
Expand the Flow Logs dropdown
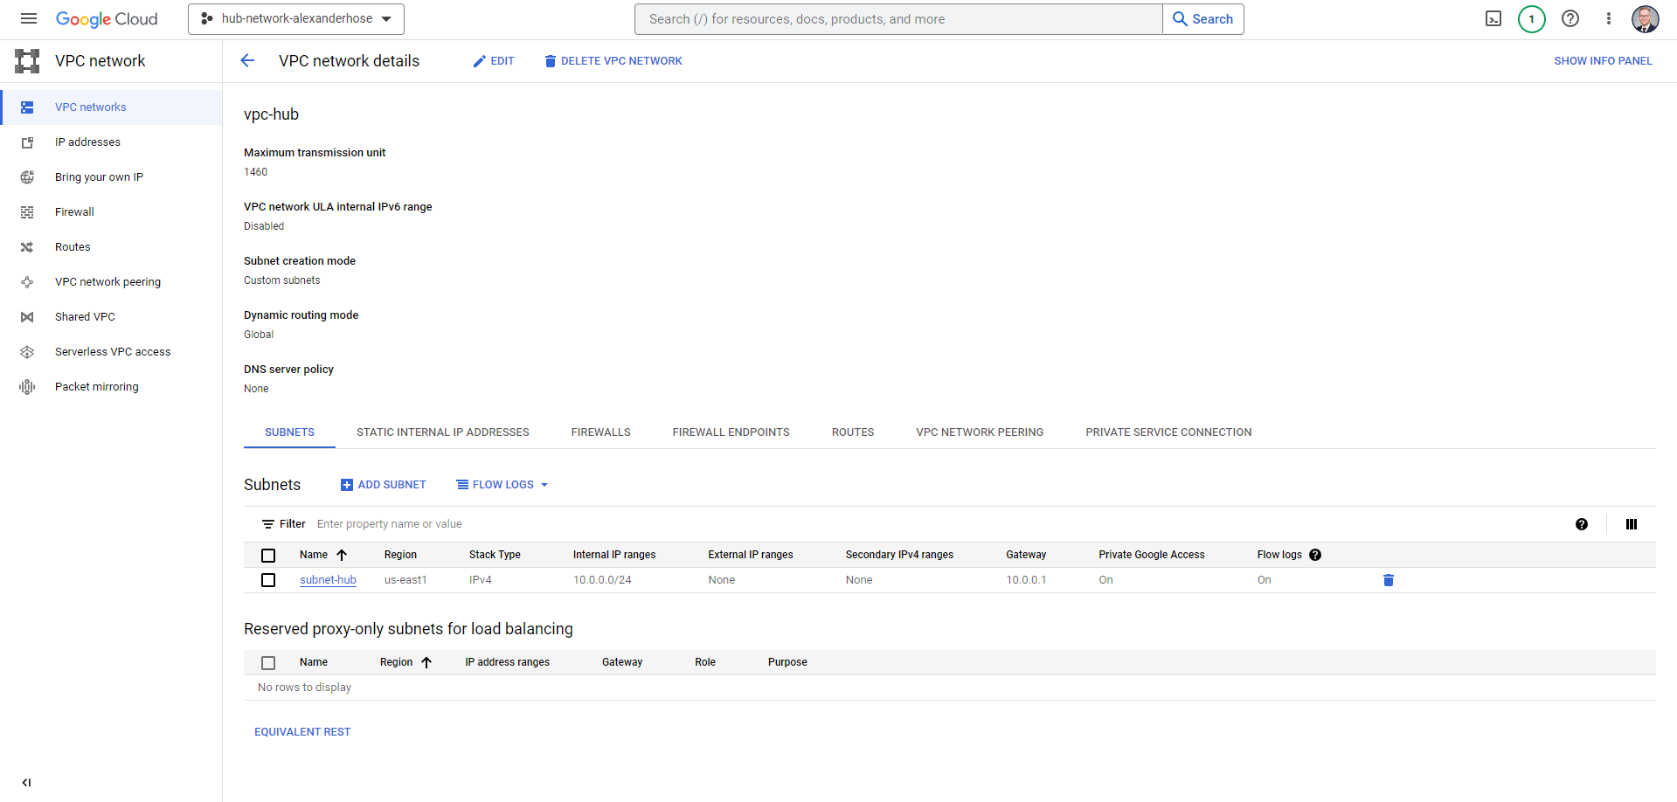pos(502,485)
